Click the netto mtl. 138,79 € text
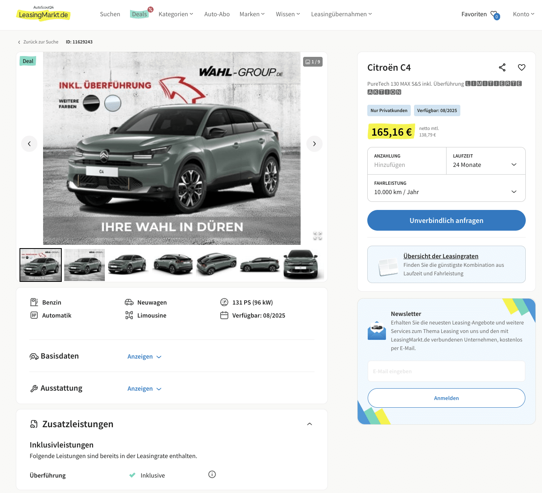The width and height of the screenshot is (542, 493). pos(429,132)
